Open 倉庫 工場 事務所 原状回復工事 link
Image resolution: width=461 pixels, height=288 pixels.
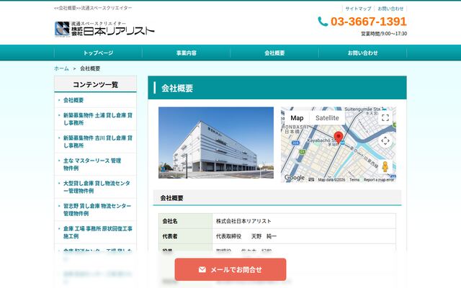[98, 232]
